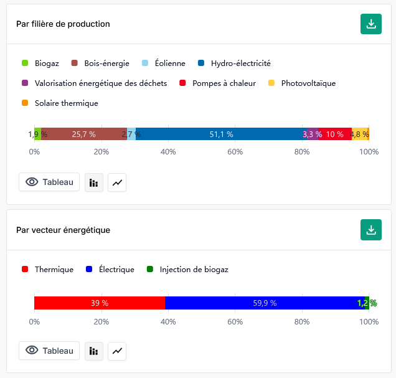
Task: Toggle the Solaire thermique legend entry
Action: point(60,103)
